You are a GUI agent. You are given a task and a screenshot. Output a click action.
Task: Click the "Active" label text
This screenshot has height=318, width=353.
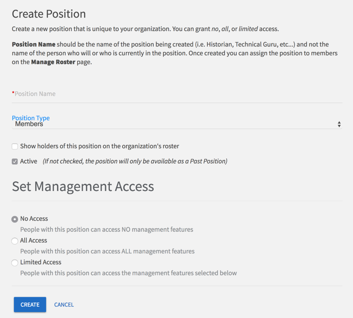[28, 162]
